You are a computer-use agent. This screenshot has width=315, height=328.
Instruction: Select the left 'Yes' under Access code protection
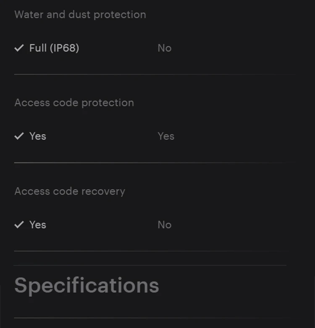click(x=38, y=136)
